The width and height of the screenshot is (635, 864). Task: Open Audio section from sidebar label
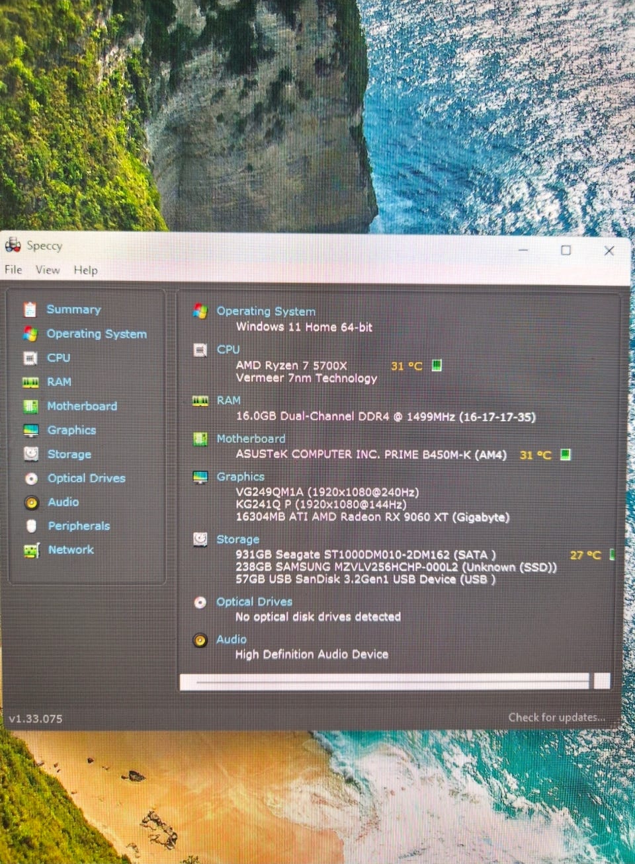tap(63, 502)
